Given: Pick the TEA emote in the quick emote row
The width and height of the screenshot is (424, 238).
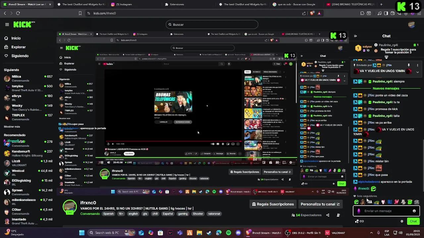Looking at the screenshot, I should (x=370, y=202).
